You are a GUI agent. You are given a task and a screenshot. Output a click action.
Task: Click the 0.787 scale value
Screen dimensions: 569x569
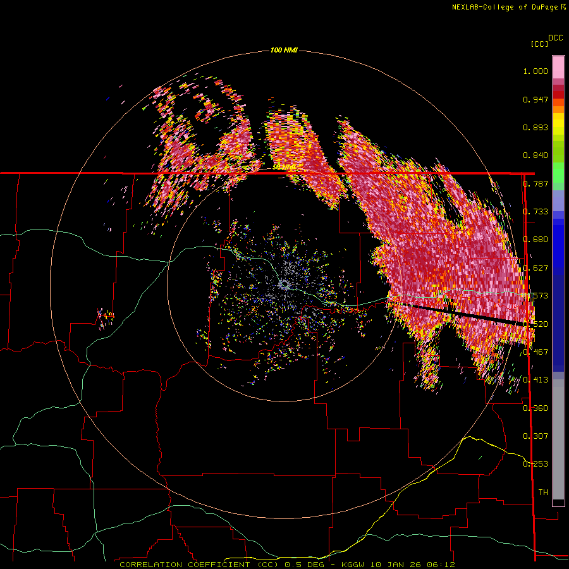(x=535, y=183)
